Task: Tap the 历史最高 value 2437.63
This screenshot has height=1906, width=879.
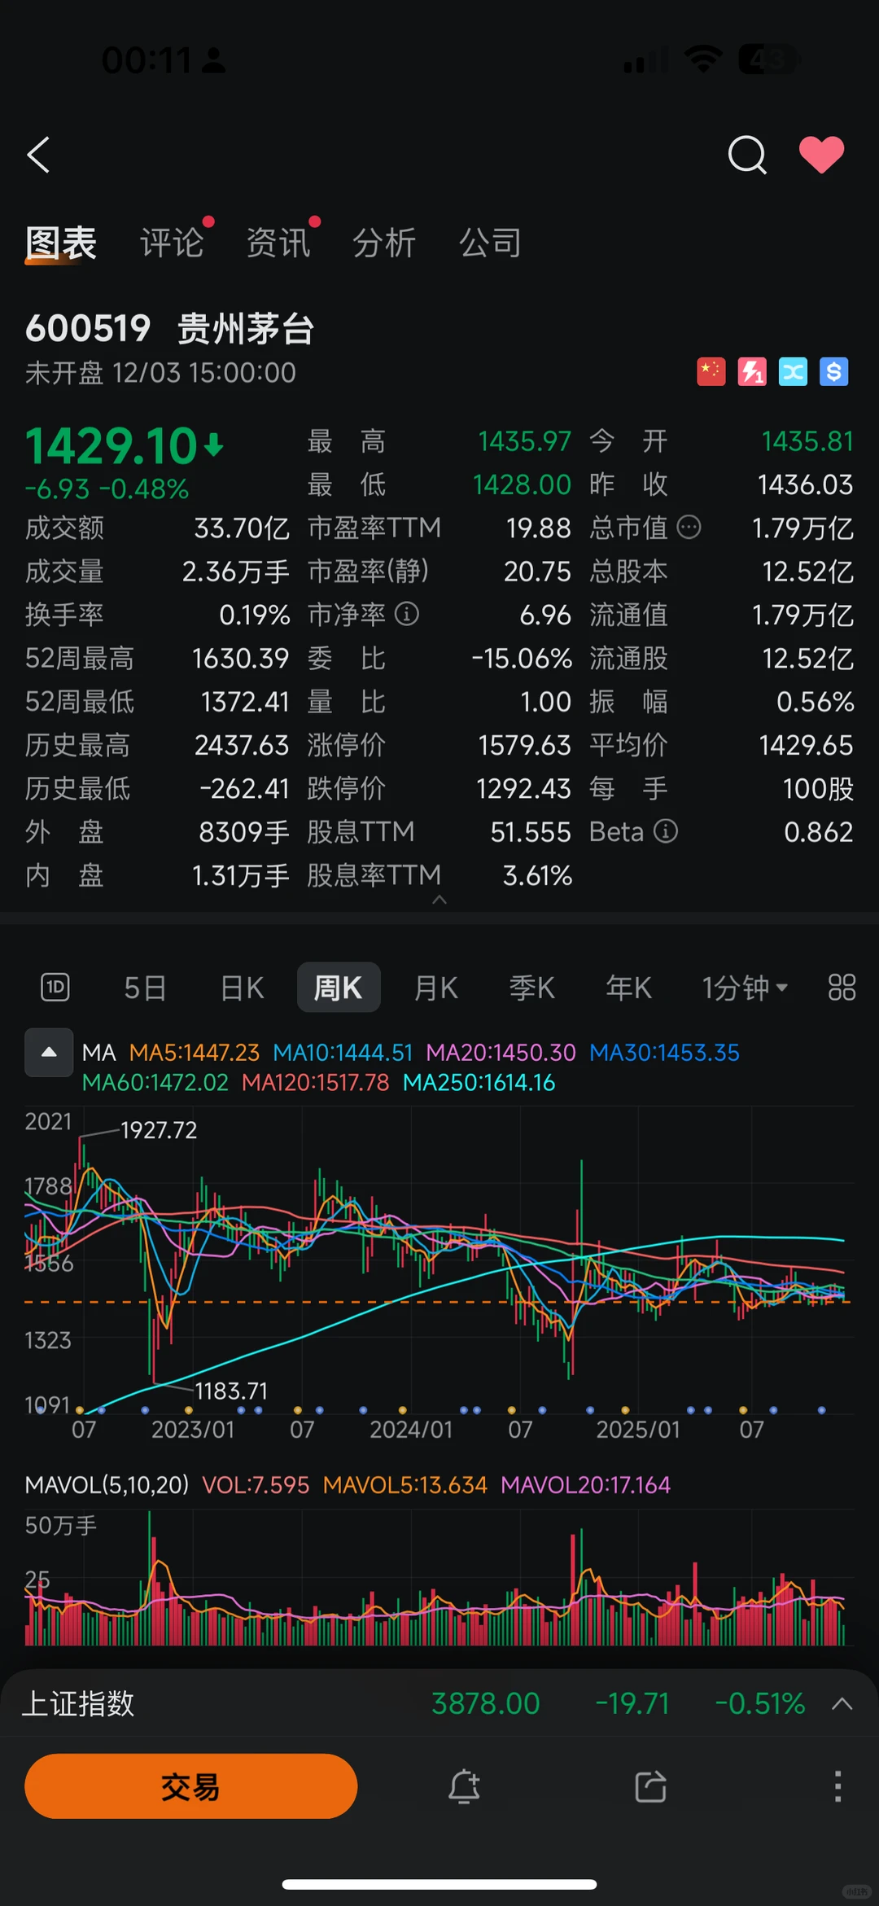Action: click(242, 745)
